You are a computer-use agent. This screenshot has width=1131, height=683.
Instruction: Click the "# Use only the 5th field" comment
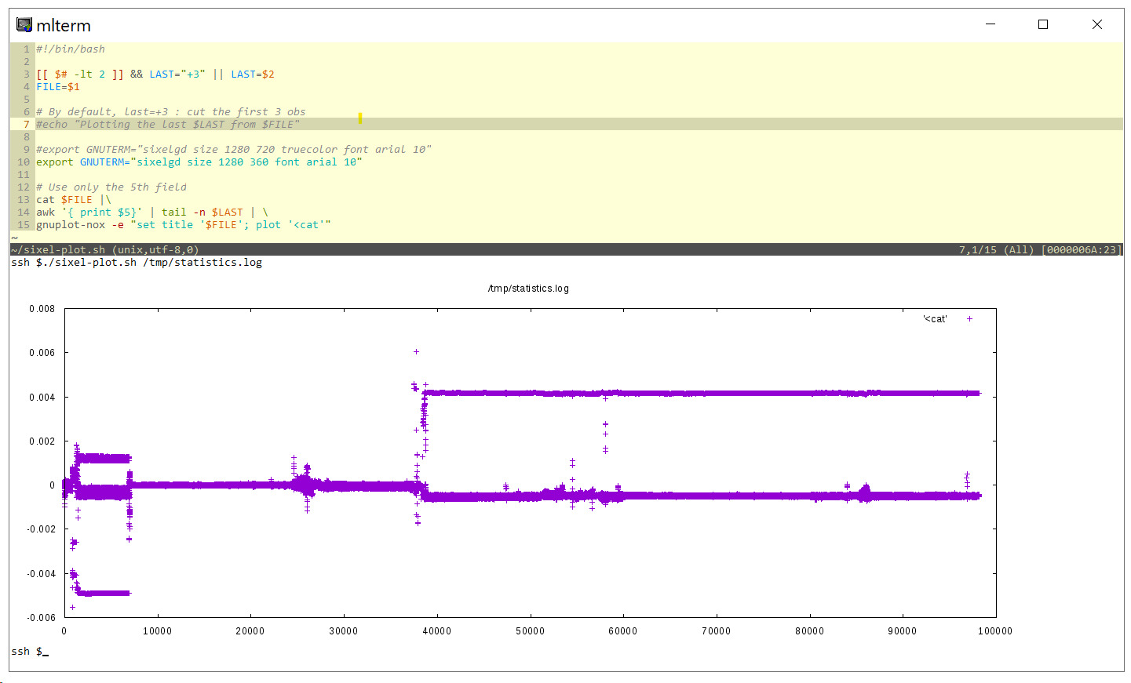click(x=111, y=187)
